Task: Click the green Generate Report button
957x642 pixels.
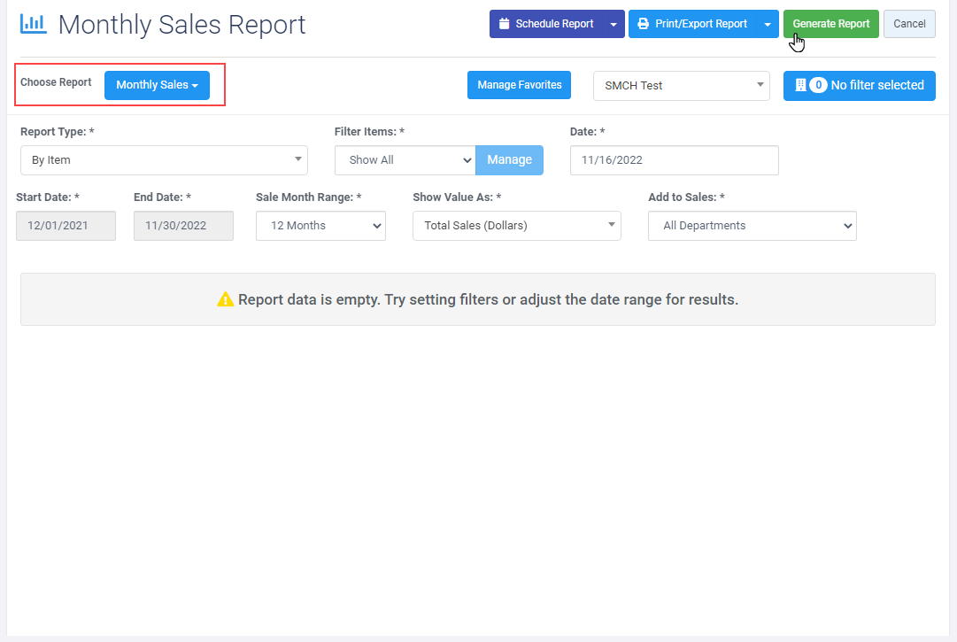Action: 830,24
